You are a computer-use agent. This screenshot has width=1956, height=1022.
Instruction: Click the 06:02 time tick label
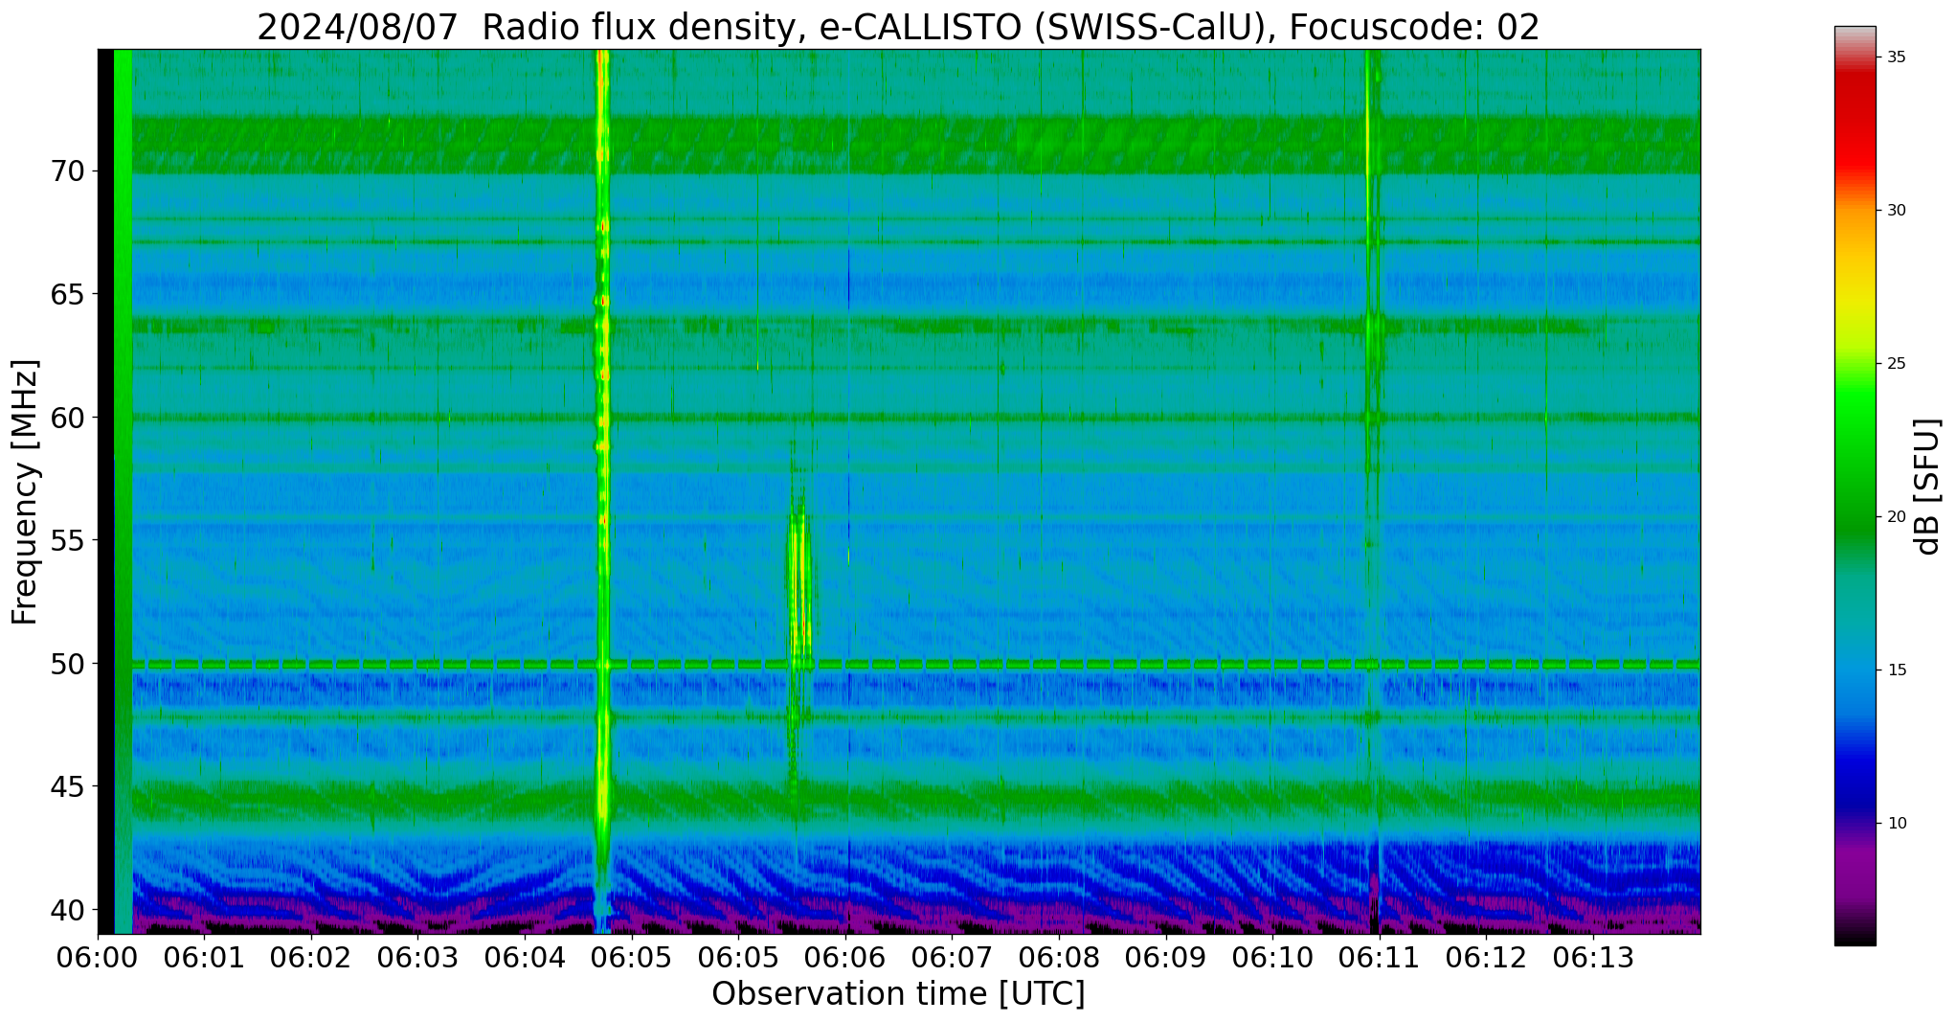click(311, 958)
